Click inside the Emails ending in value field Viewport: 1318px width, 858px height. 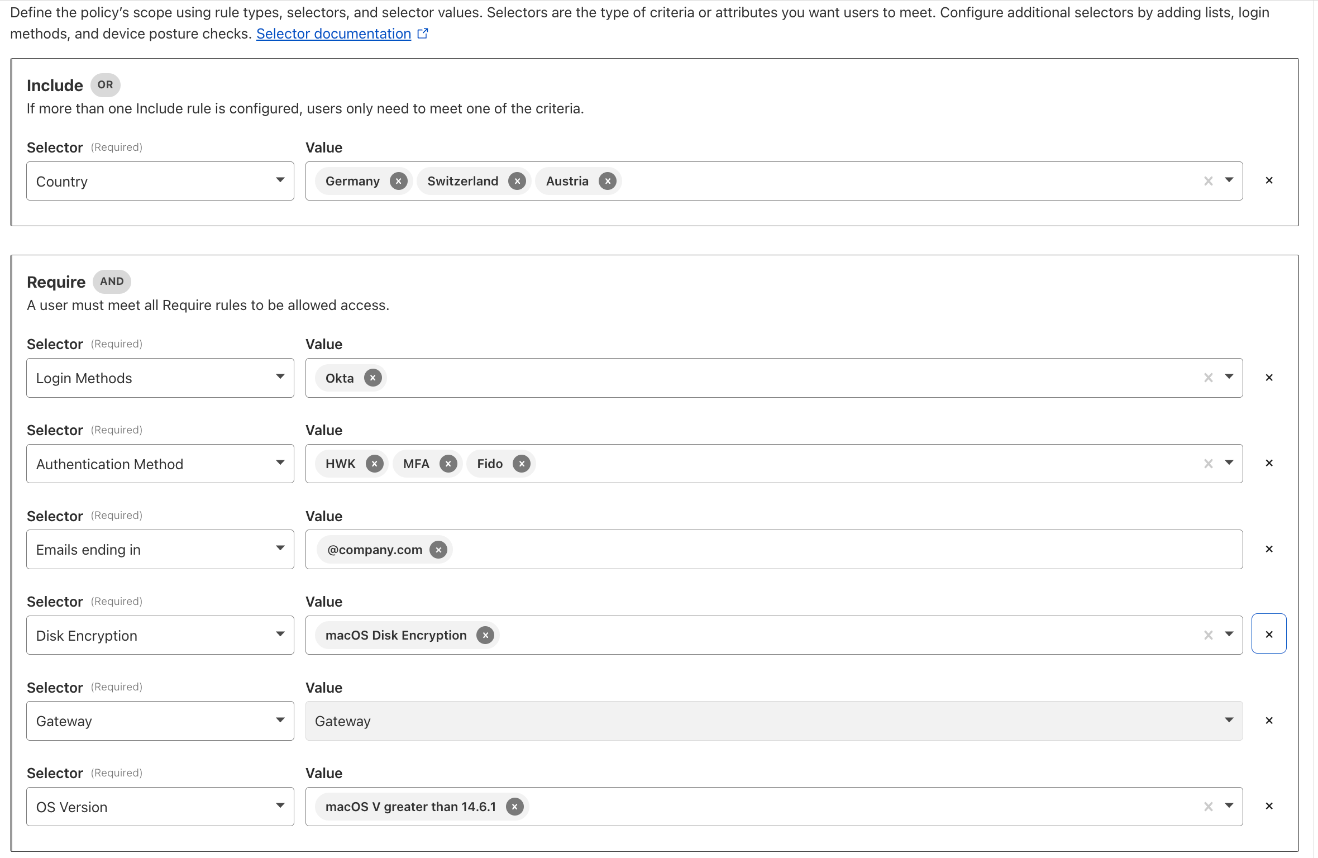(x=782, y=549)
